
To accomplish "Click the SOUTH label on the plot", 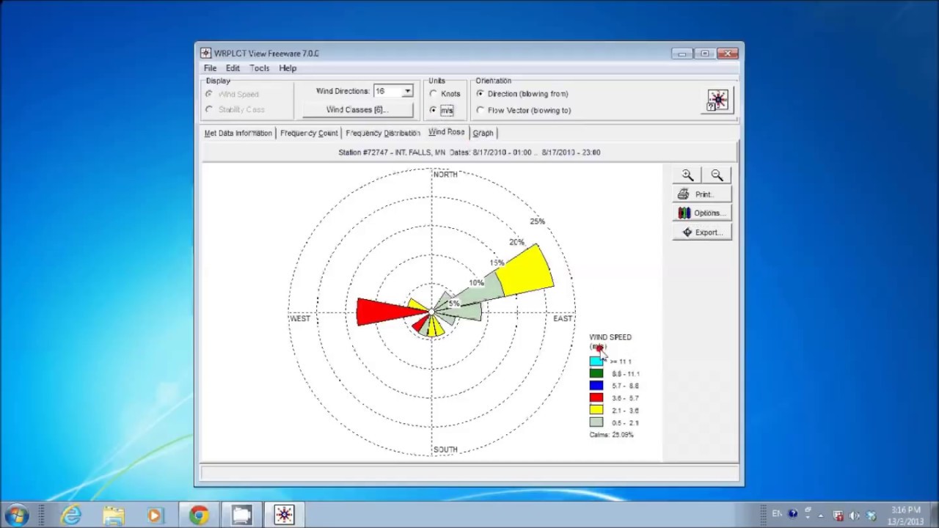I will click(445, 450).
